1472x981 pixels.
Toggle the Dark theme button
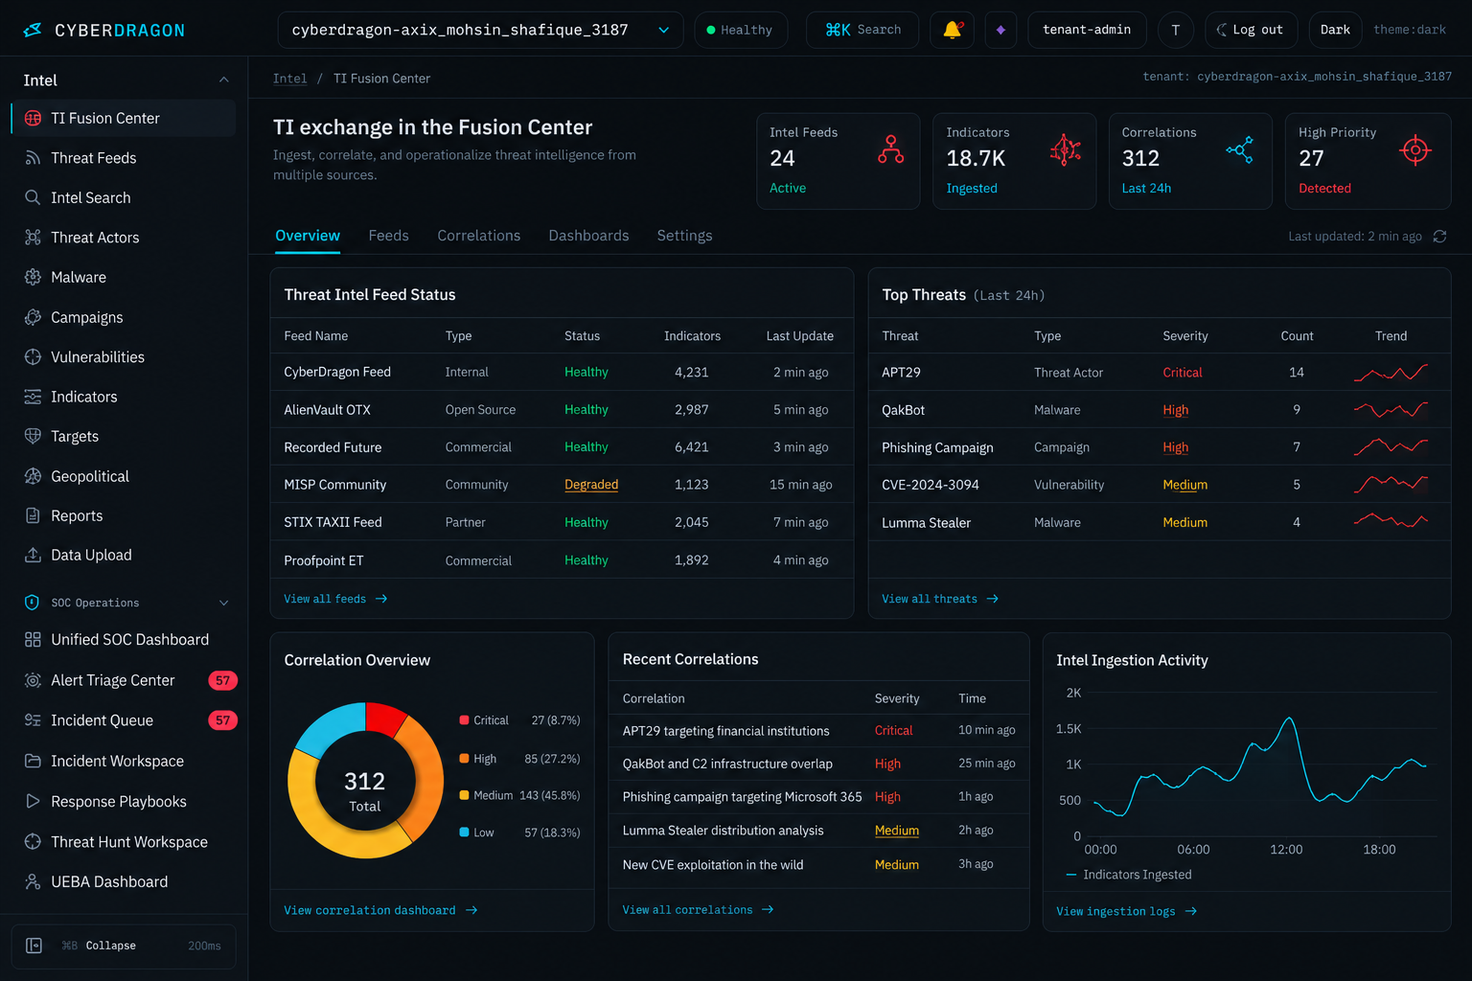(x=1335, y=30)
